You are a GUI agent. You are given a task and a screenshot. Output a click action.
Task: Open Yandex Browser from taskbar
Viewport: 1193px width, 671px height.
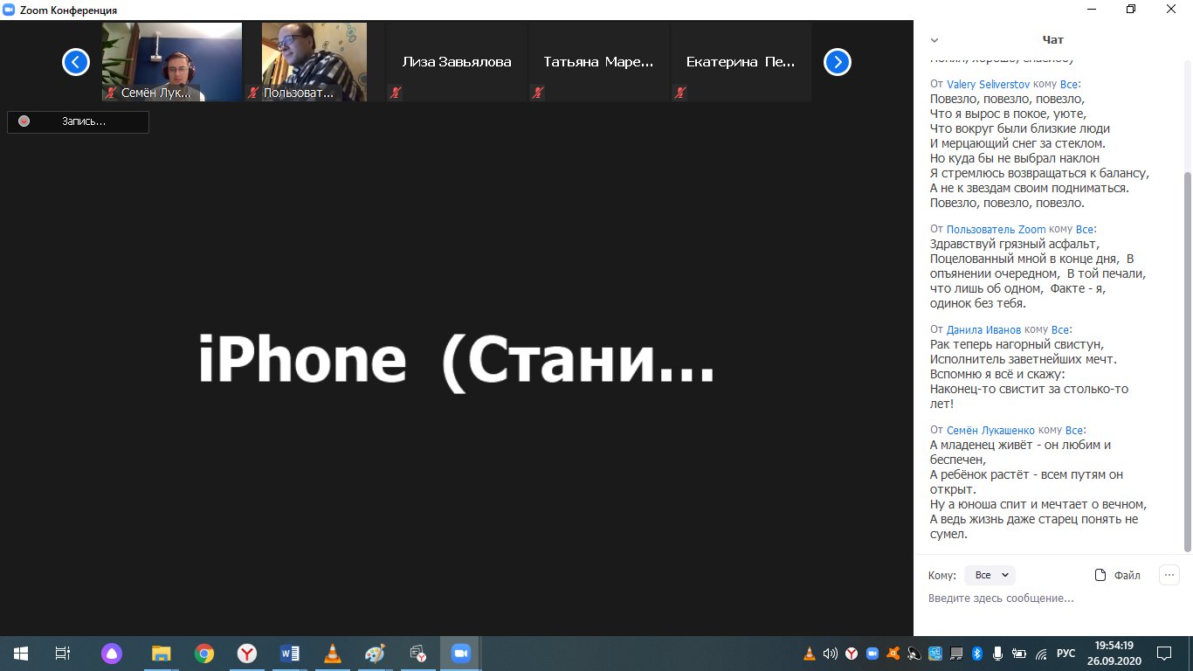[x=247, y=654]
